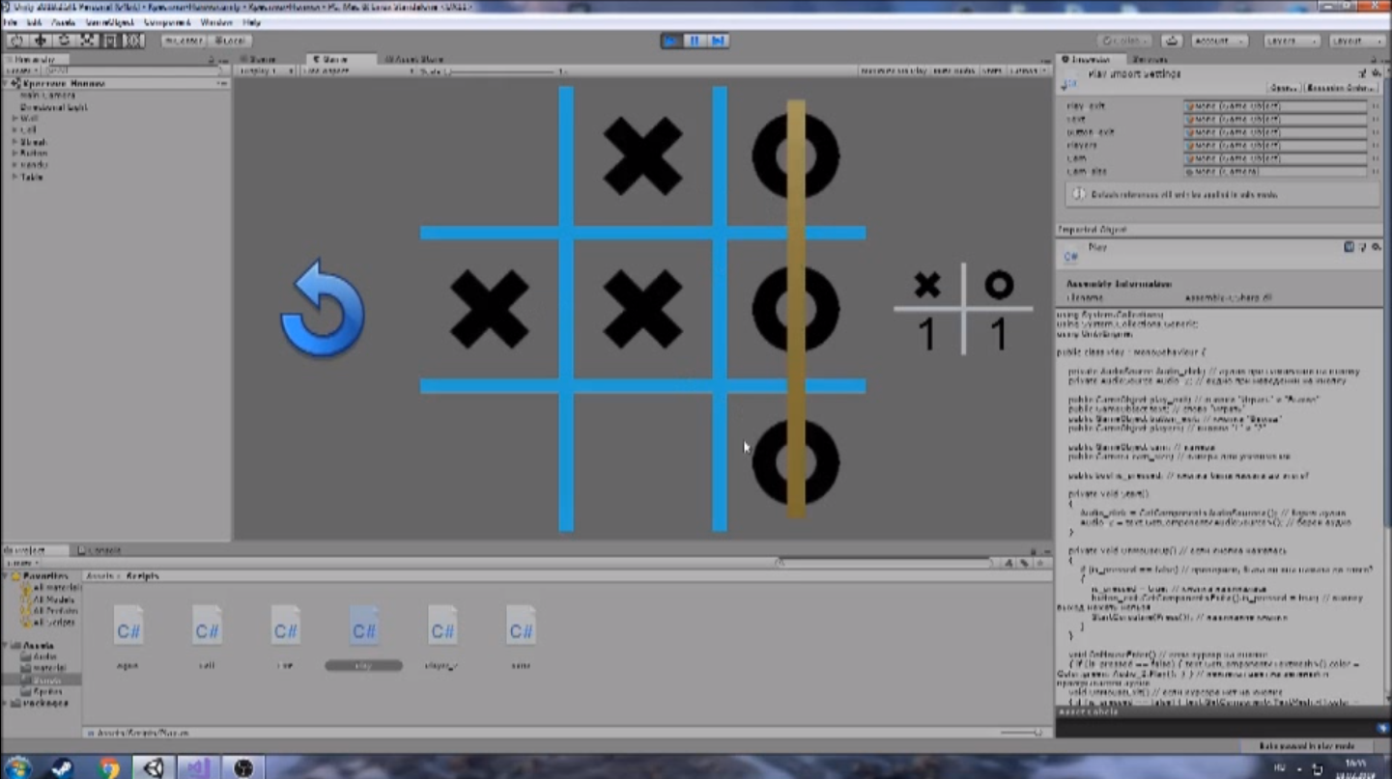Click the empty bottom-middle board cell
The image size is (1392, 779).
click(x=642, y=461)
